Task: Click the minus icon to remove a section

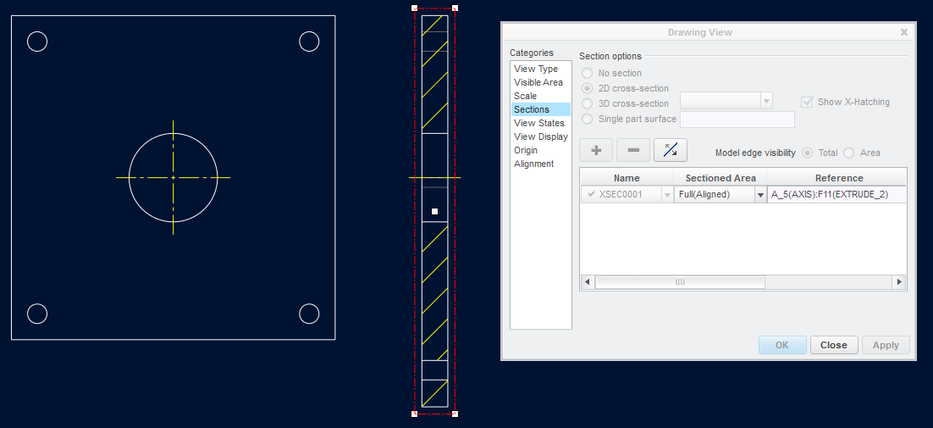Action: point(633,150)
